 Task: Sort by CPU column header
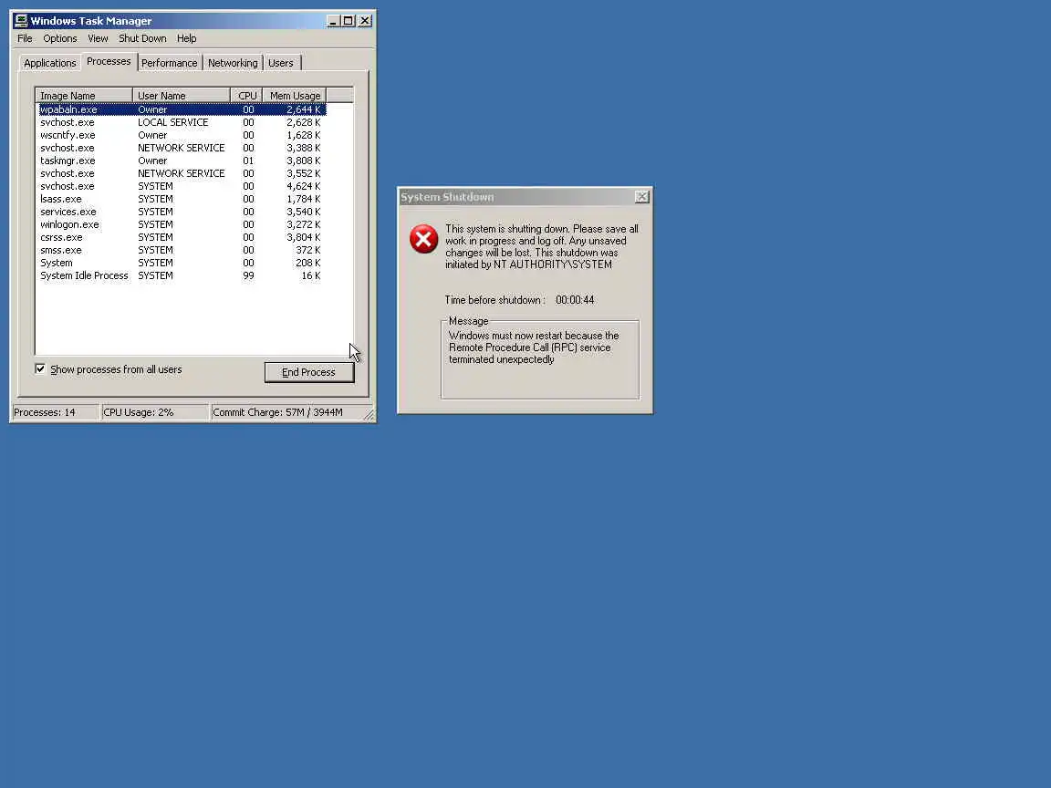246,96
